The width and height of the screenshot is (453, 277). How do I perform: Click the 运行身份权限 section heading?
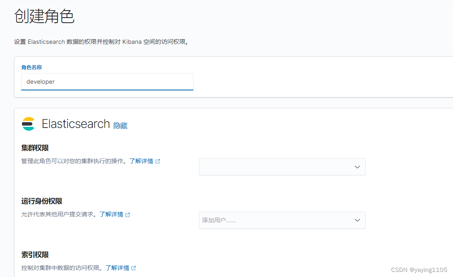point(42,201)
